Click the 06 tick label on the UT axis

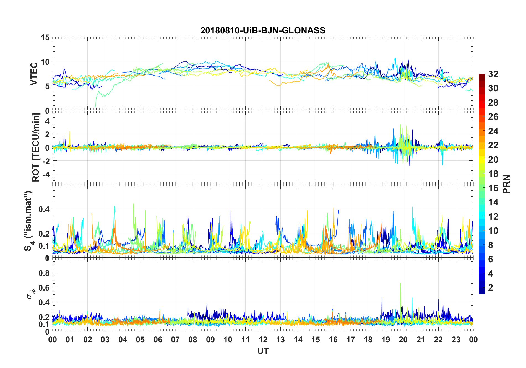(x=158, y=340)
